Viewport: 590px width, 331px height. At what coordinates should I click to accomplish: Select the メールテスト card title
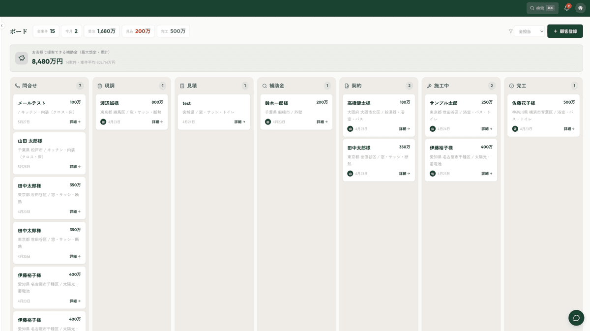tap(32, 103)
